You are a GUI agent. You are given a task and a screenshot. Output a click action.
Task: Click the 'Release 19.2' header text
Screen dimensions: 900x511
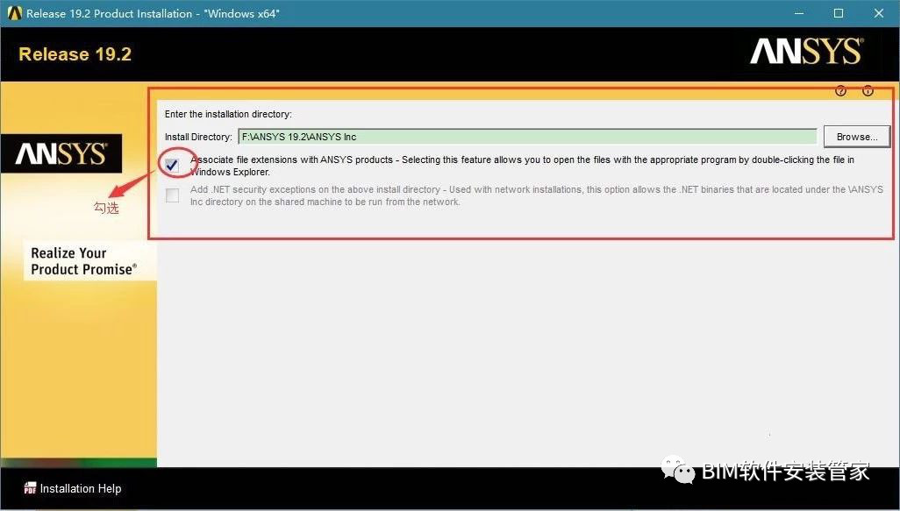[75, 54]
